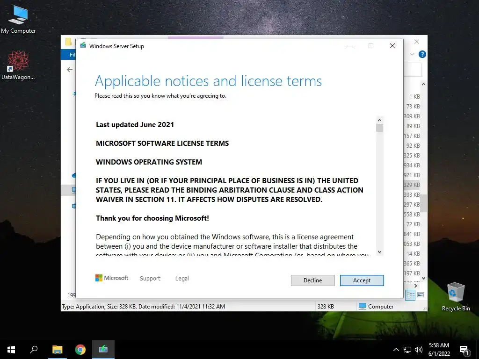
Task: Click license text scrollbar up arrow
Action: pyautogui.click(x=379, y=120)
